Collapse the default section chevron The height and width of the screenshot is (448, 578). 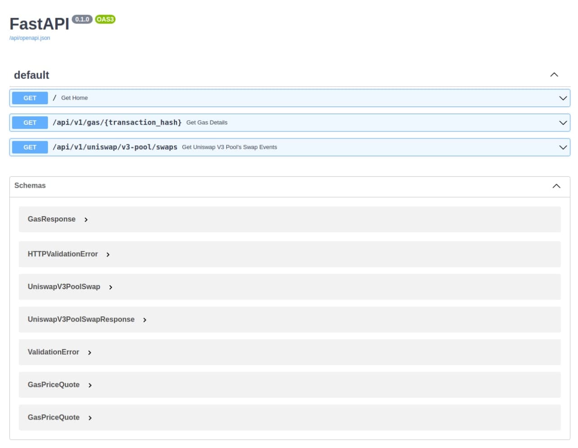click(554, 75)
